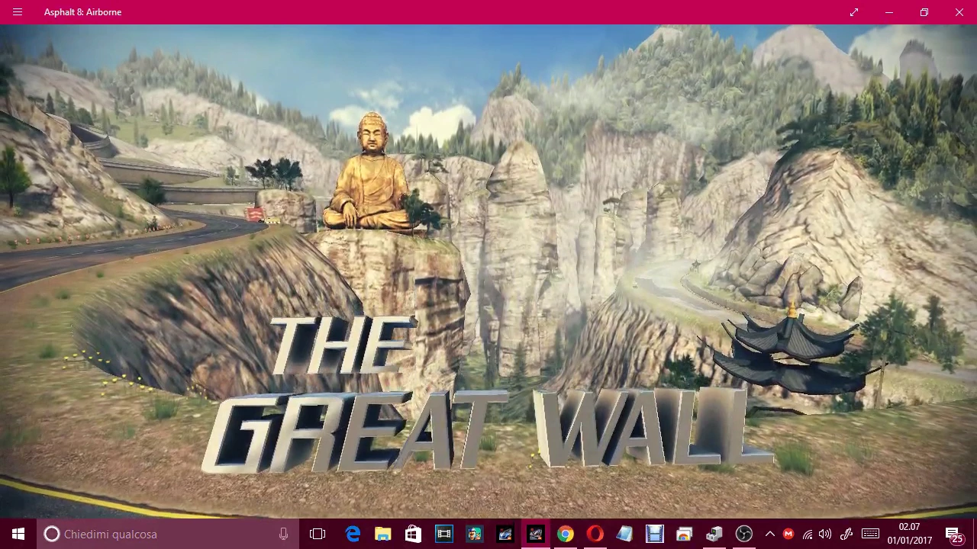The image size is (977, 549).
Task: Open the notepad-style app in the taskbar
Action: pos(624,535)
